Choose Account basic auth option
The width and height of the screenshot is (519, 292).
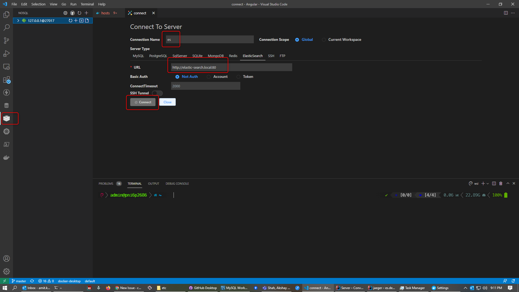click(209, 77)
